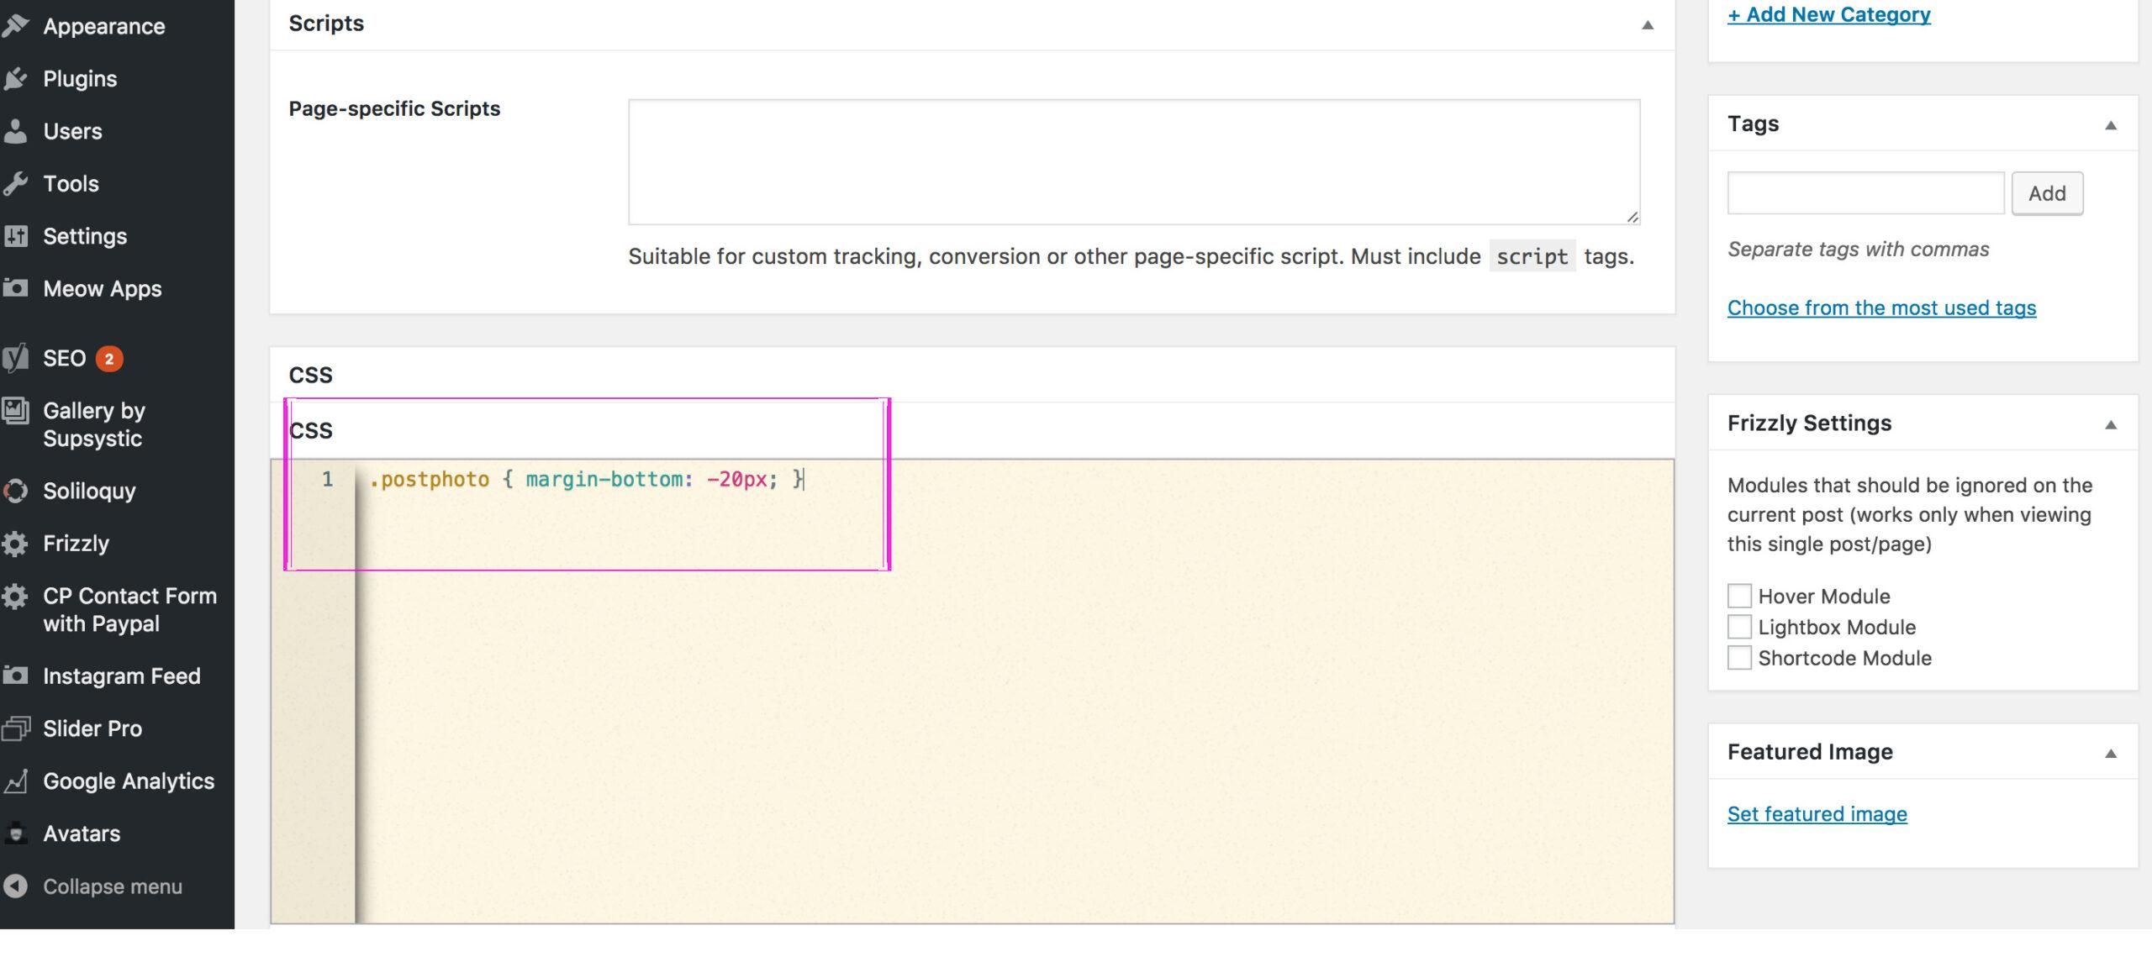
Task: Click the Frizzly gear icon
Action: click(15, 544)
